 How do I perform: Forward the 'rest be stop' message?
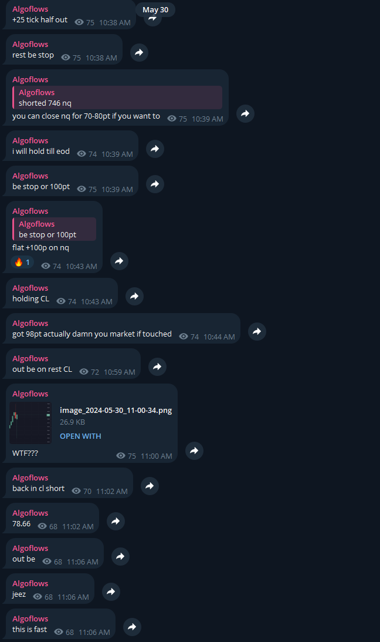(x=139, y=52)
